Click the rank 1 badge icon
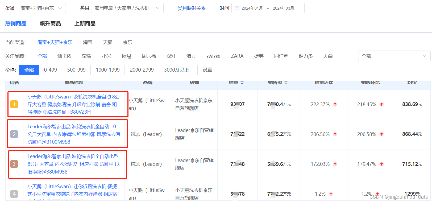Image resolution: width=432 pixels, height=202 pixels. pyautogui.click(x=14, y=104)
